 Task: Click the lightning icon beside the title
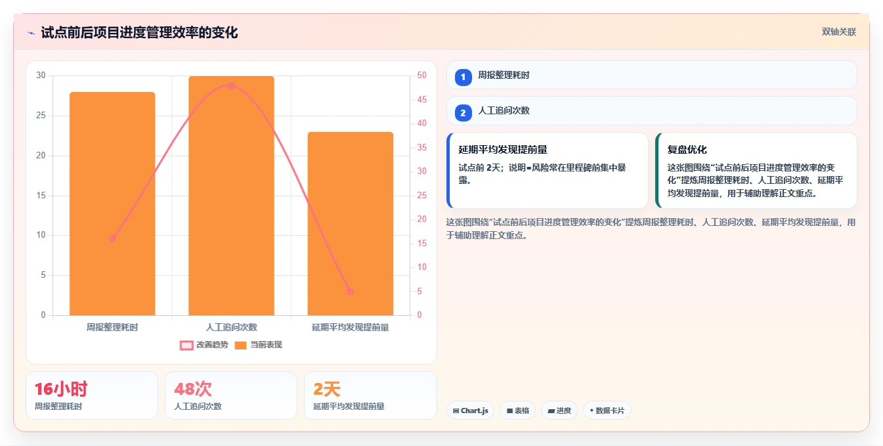(x=31, y=33)
